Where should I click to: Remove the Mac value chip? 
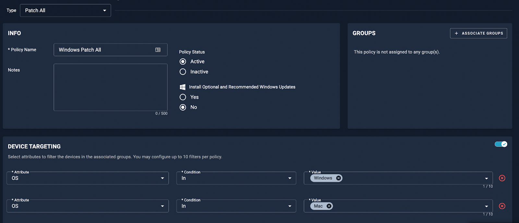click(x=329, y=206)
